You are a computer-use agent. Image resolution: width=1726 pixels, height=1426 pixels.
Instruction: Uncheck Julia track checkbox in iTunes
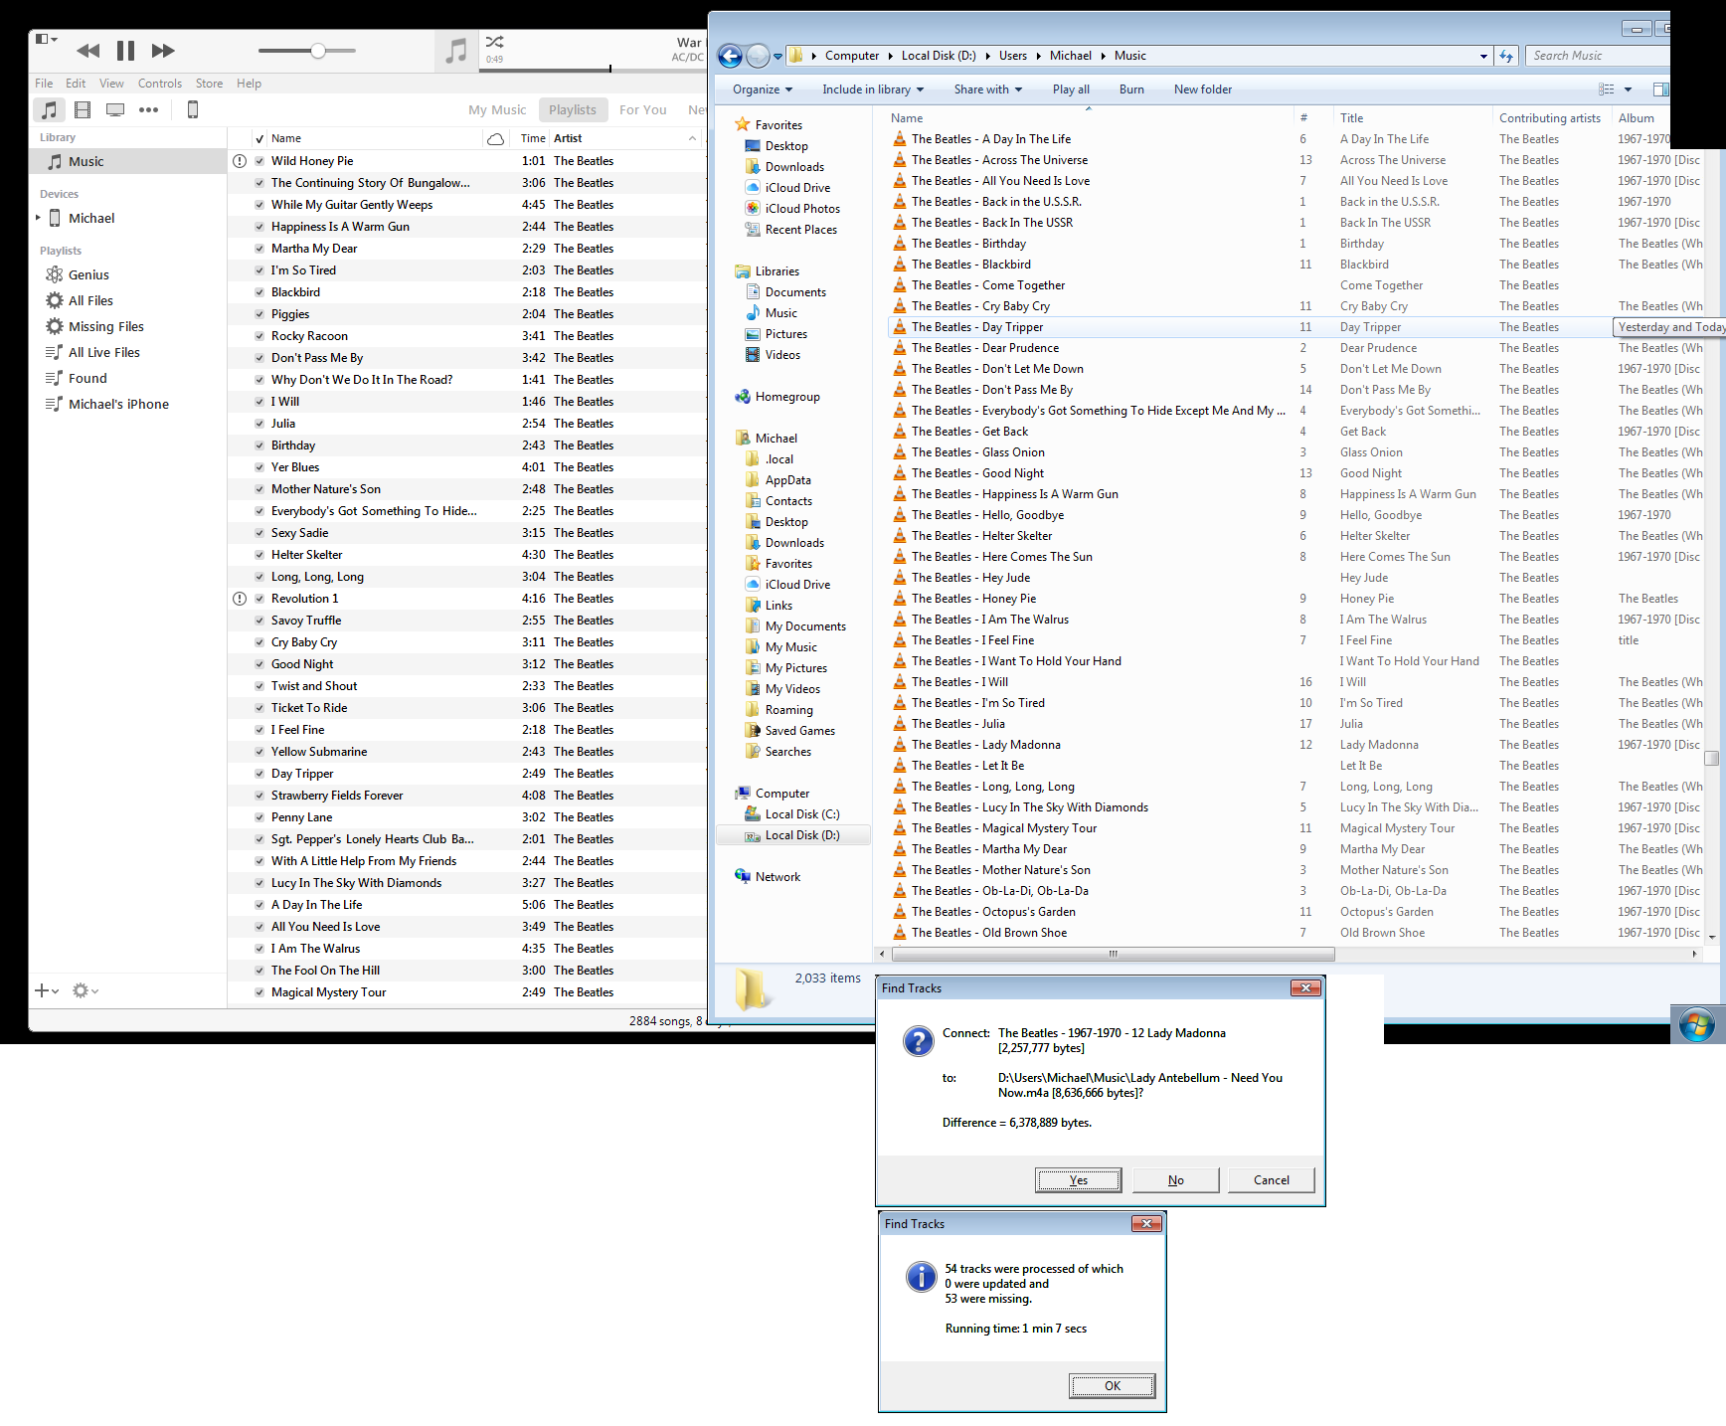pyautogui.click(x=259, y=424)
